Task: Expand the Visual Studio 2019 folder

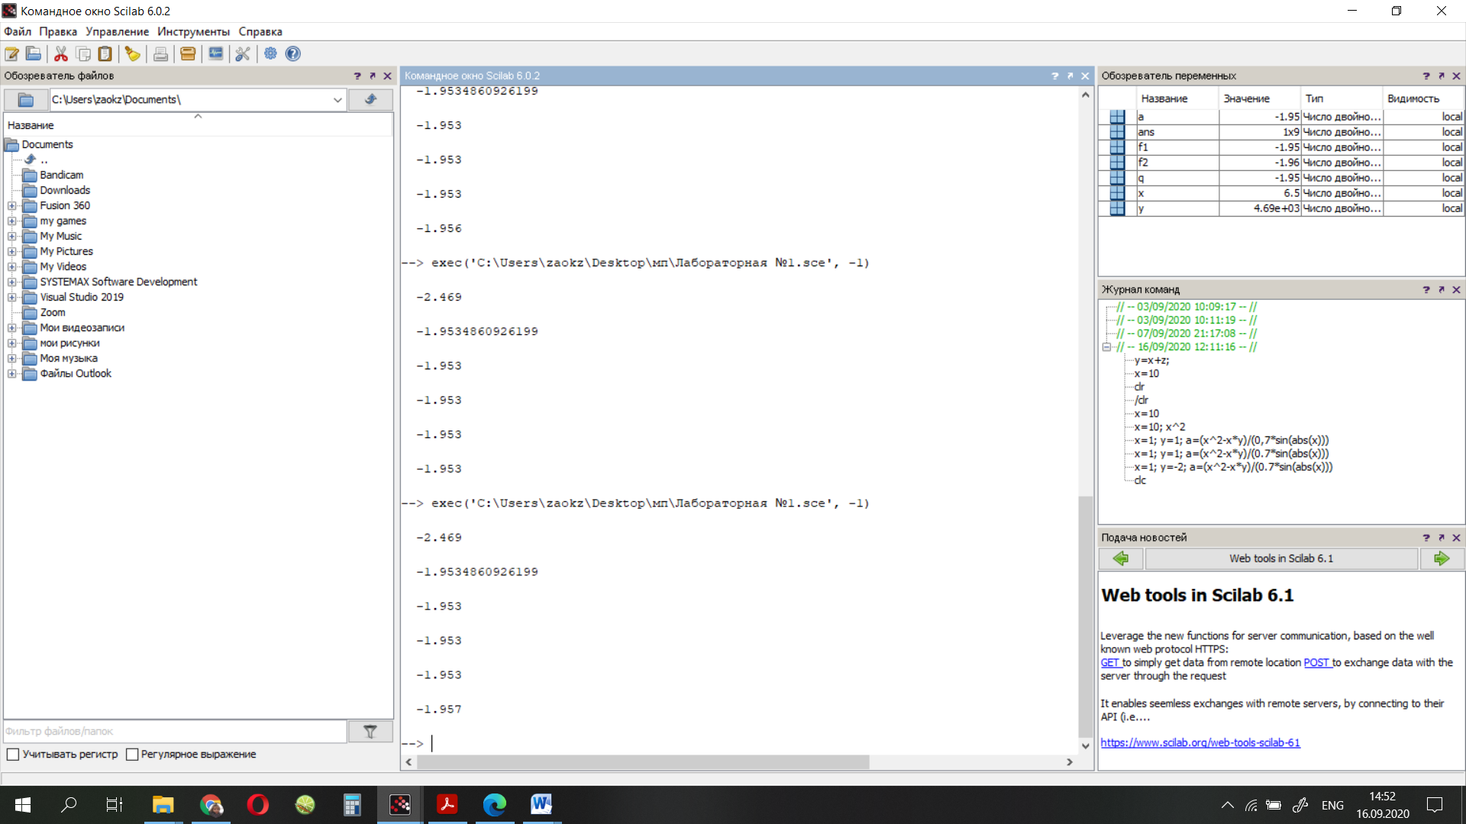Action: point(11,298)
